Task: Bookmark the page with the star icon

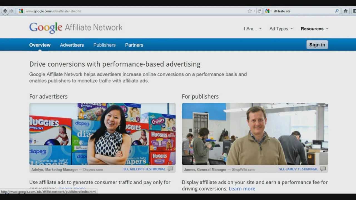Action: [249, 11]
